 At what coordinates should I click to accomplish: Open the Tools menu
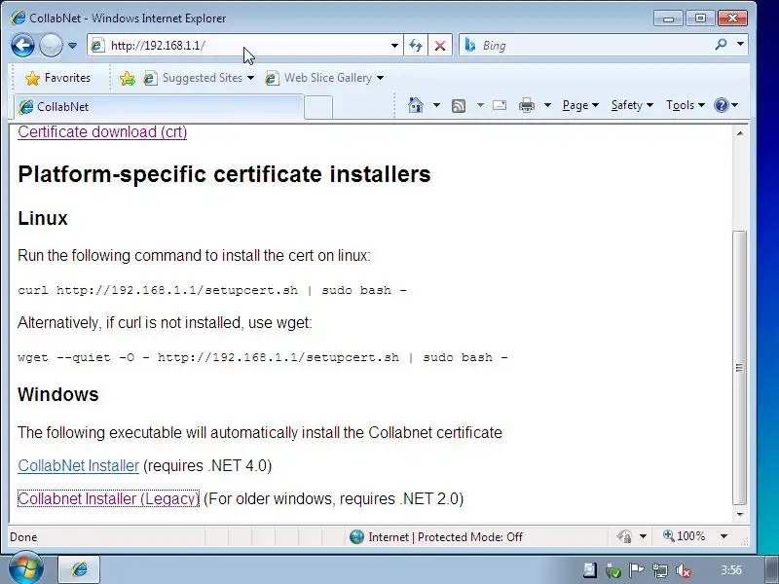click(x=686, y=105)
